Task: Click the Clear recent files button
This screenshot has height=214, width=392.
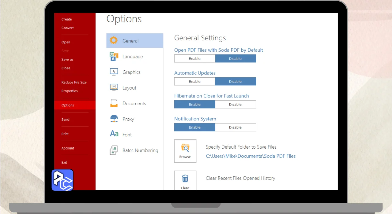Action: pyautogui.click(x=185, y=180)
